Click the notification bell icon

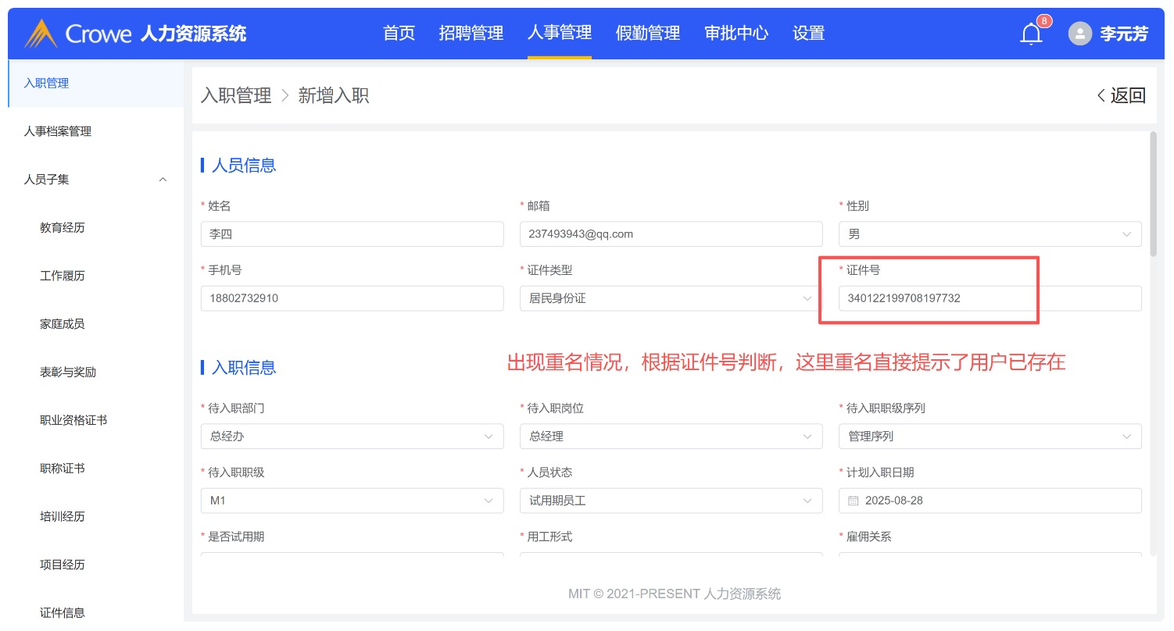1031,34
